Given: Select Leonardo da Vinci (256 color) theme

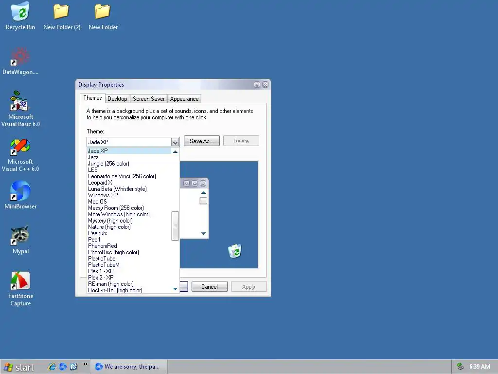Looking at the screenshot, I should [129, 176].
